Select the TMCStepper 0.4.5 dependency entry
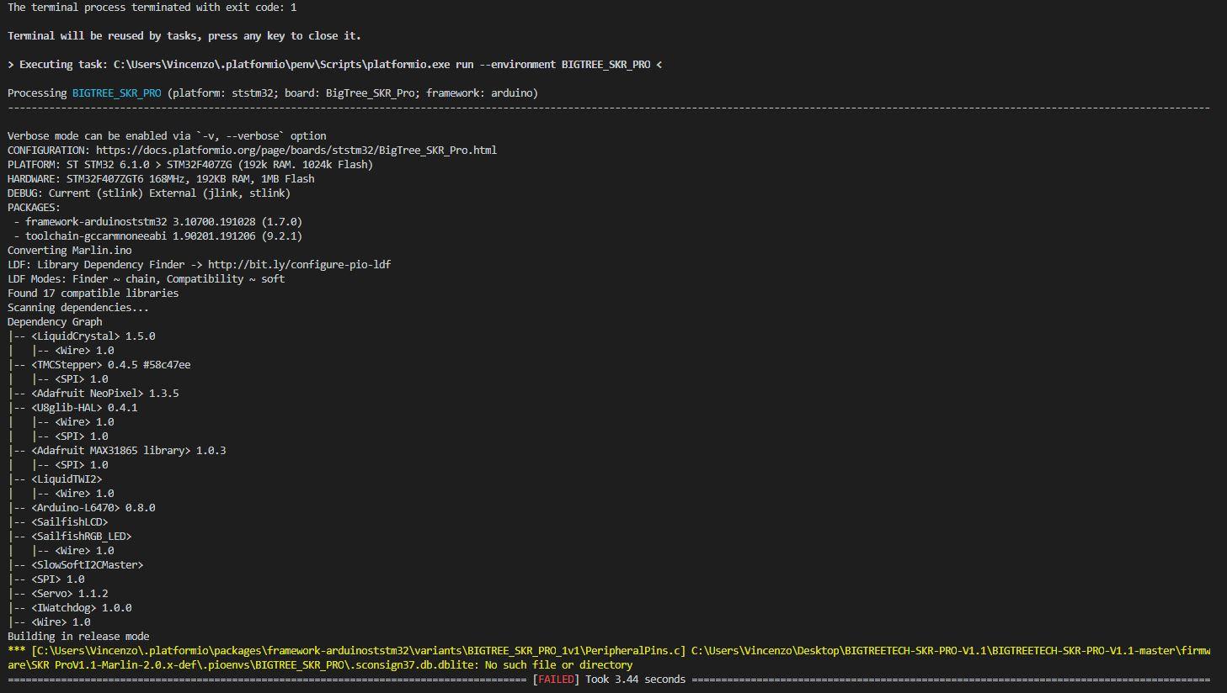1227x693 pixels. click(x=110, y=364)
